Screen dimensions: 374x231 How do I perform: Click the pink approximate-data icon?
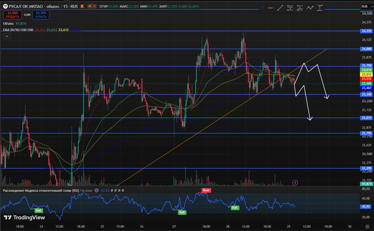95,6
